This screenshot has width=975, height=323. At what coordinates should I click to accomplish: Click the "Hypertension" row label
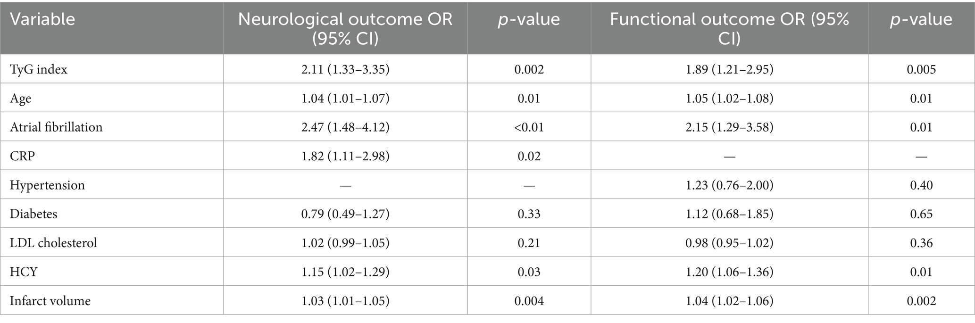pyautogui.click(x=47, y=185)
